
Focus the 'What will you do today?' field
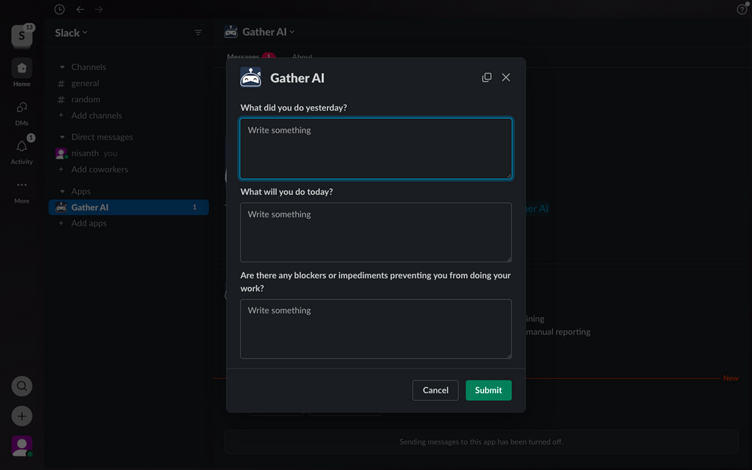376,232
